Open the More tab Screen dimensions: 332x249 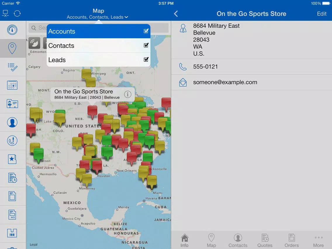(319, 241)
